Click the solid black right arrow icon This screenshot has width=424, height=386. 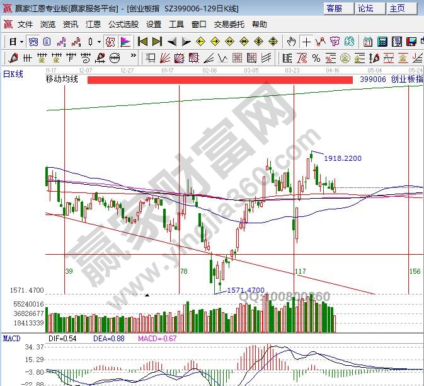(186, 42)
